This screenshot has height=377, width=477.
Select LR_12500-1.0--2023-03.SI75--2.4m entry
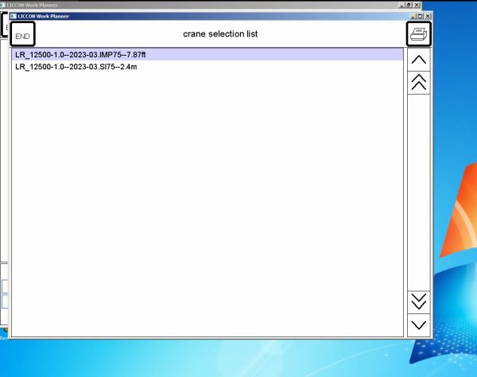[x=207, y=67]
